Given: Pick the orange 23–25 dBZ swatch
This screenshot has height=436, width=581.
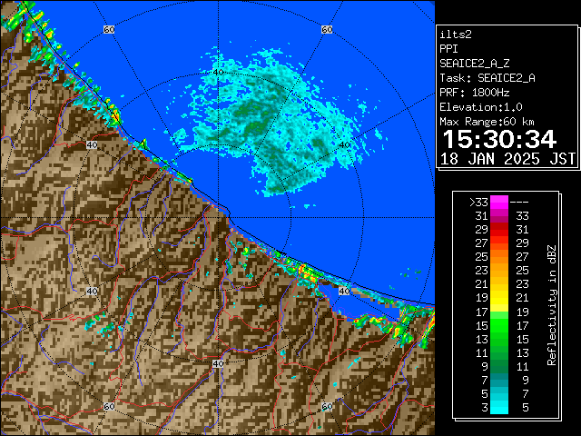Looking at the screenshot, I should (x=499, y=271).
